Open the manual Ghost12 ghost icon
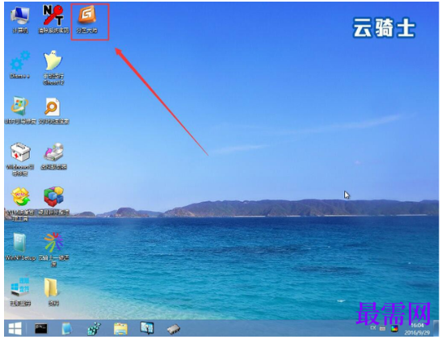The height and width of the screenshot is (339, 446). pyautogui.click(x=53, y=68)
